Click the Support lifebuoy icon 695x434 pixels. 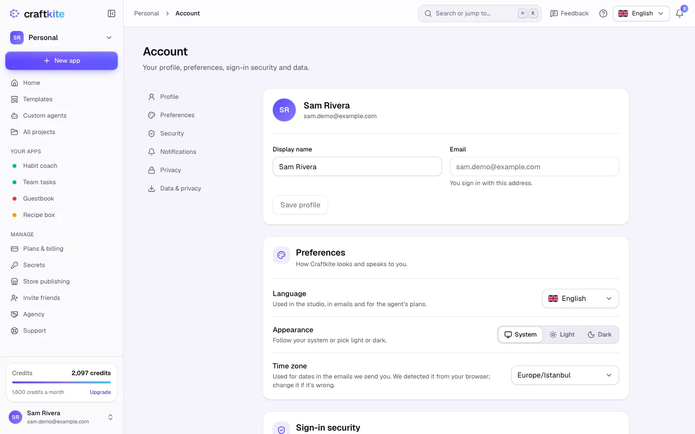pyautogui.click(x=14, y=331)
